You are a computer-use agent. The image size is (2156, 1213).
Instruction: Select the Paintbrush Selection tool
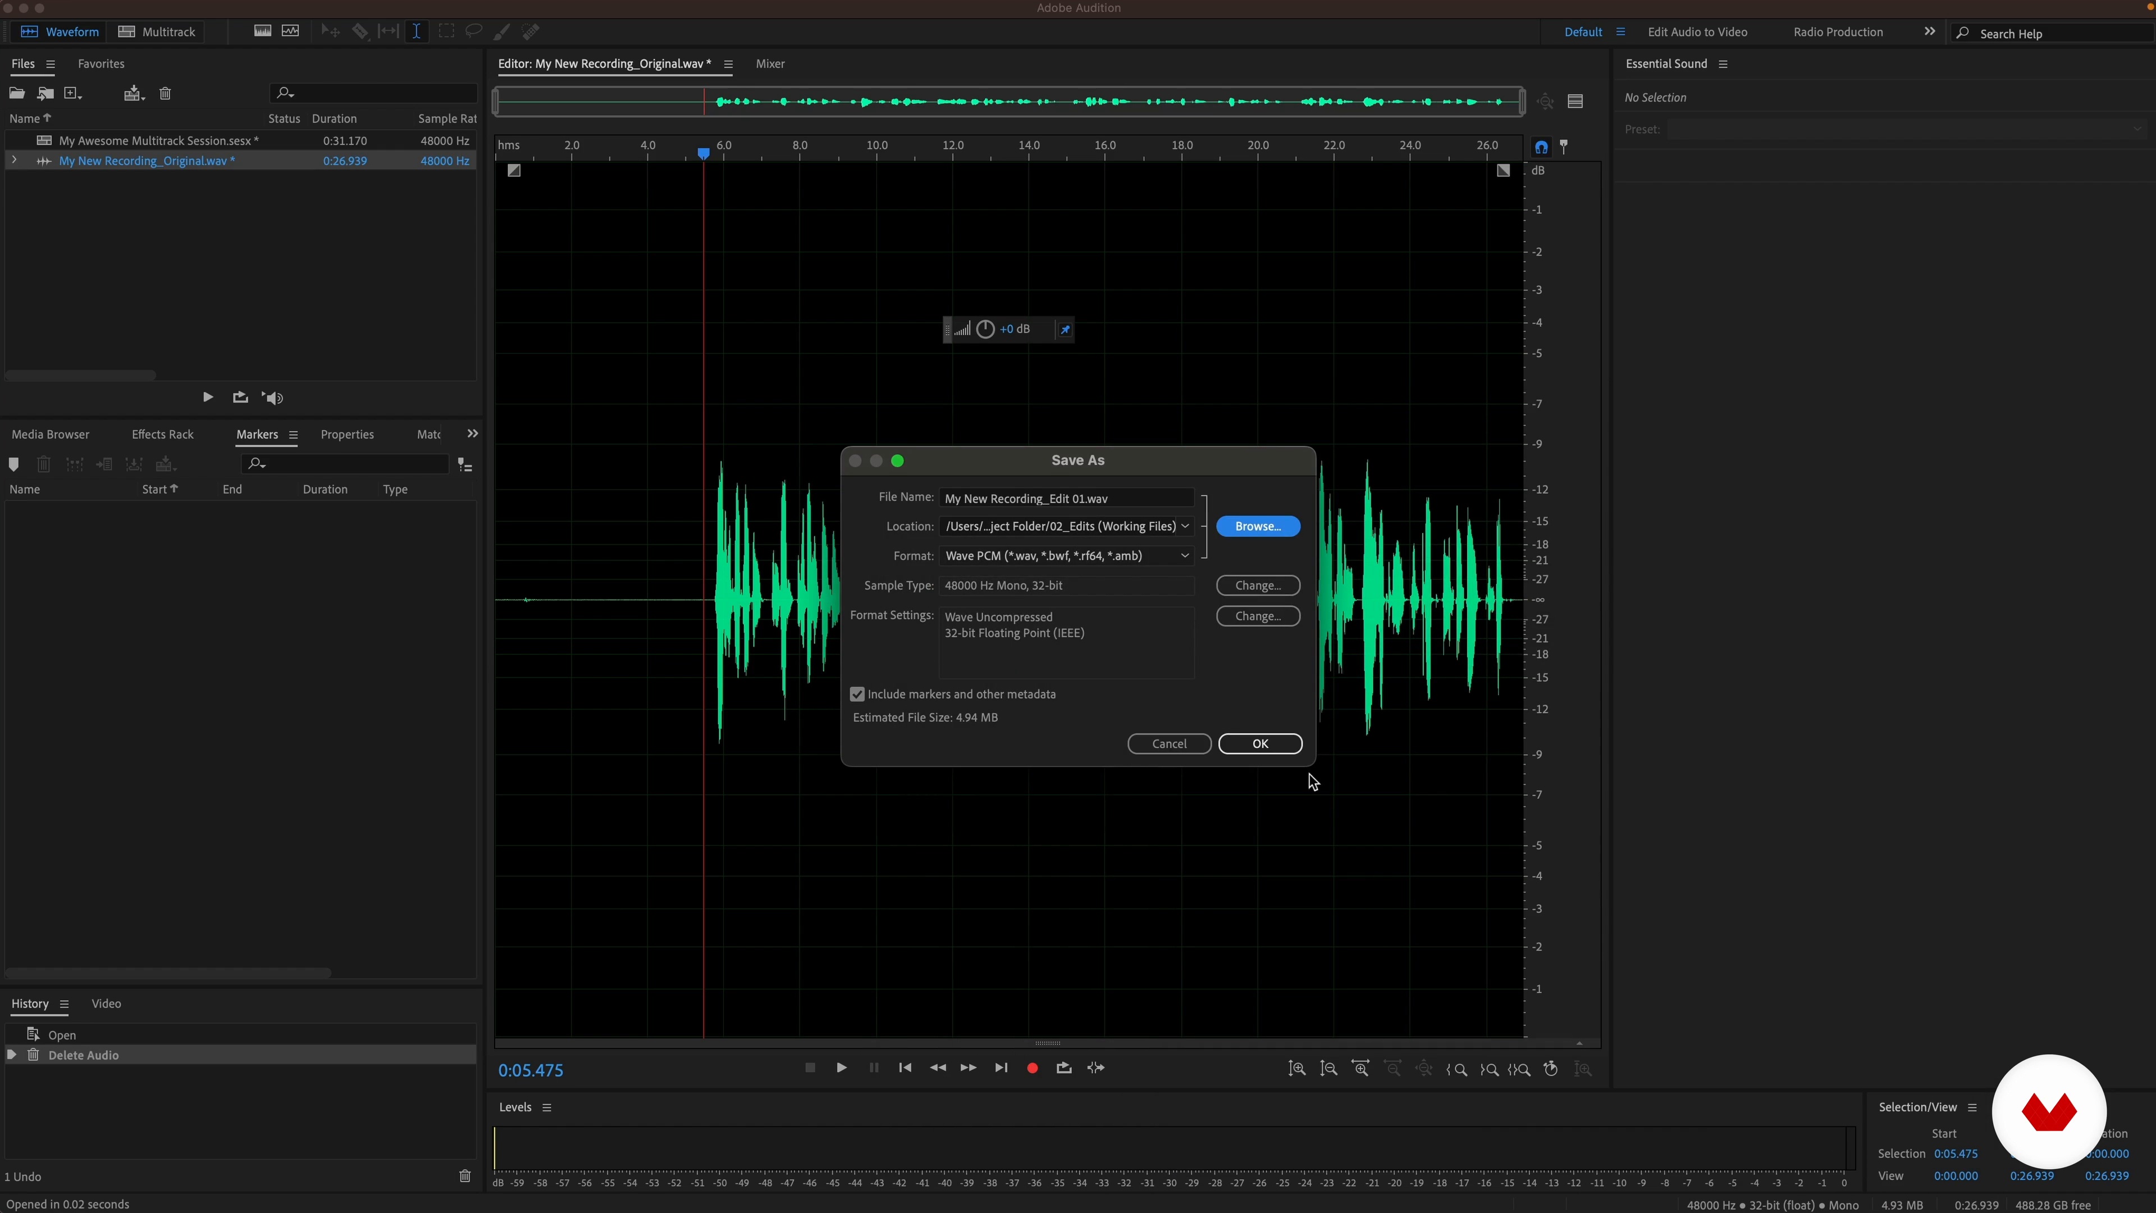pyautogui.click(x=502, y=32)
